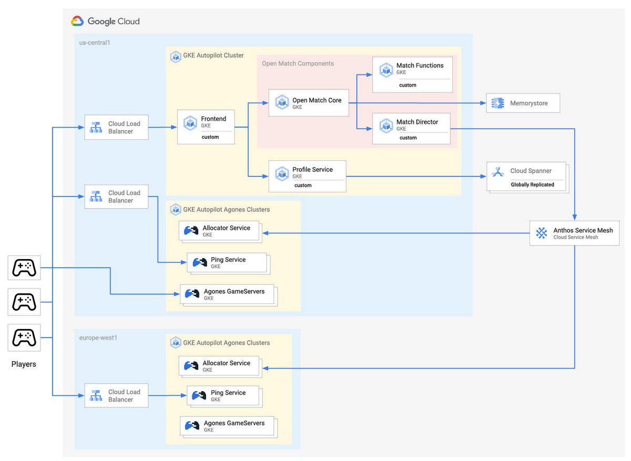Click the bottom player gamepad icon

[24, 337]
